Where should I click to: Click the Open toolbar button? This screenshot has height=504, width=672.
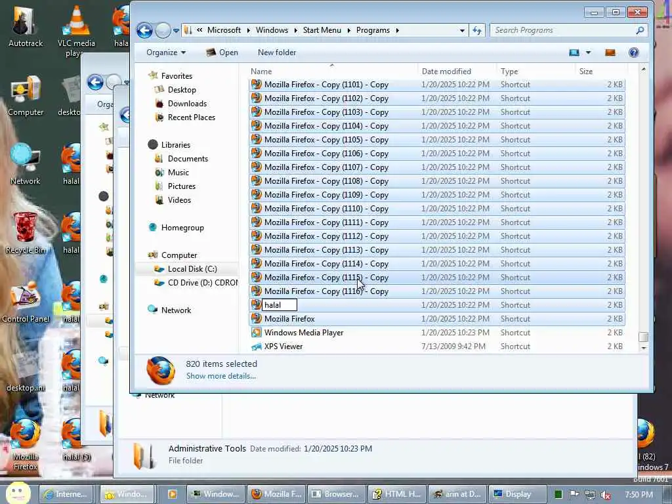(x=222, y=52)
